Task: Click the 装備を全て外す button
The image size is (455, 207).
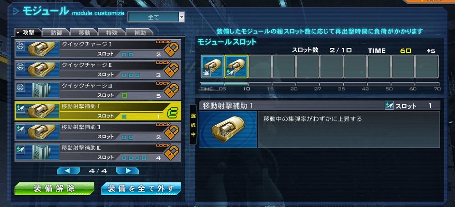Action: click(x=142, y=188)
